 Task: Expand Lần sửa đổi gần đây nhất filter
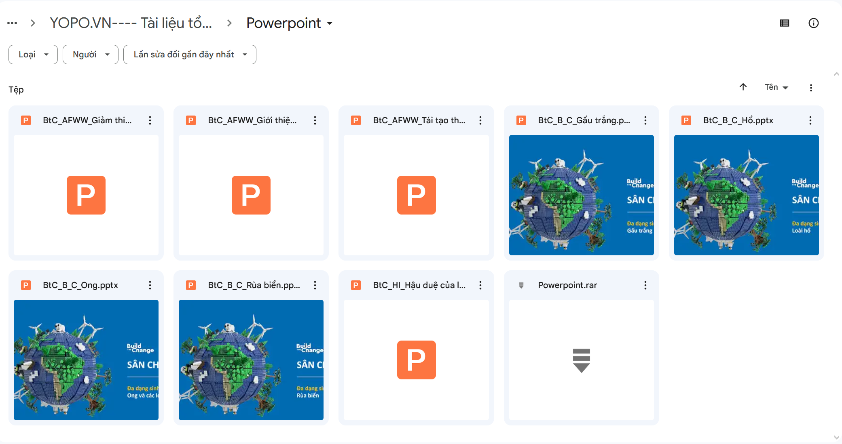point(190,55)
